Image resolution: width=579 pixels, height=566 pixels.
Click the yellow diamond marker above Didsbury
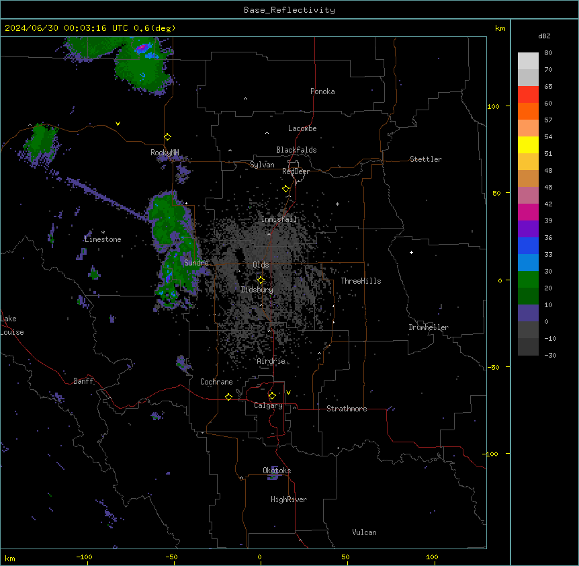[x=261, y=280]
